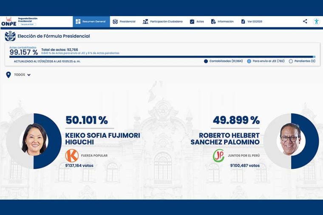323x215 pixels.
Task: Click the Total de actas: 92,766 text
Action: click(60, 50)
